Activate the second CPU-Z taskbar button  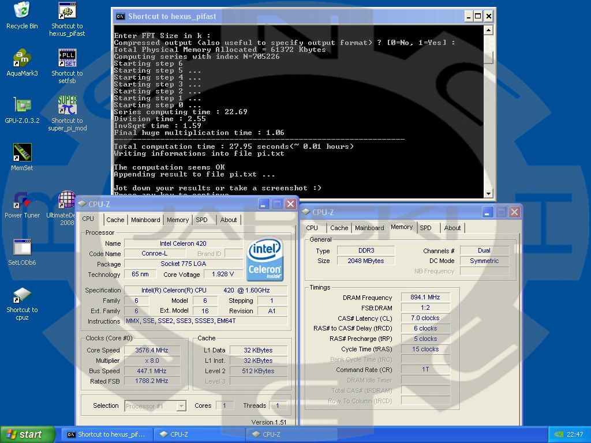291,434
